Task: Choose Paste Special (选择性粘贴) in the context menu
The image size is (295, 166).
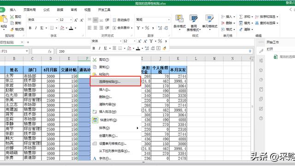Action: [x=115, y=81]
